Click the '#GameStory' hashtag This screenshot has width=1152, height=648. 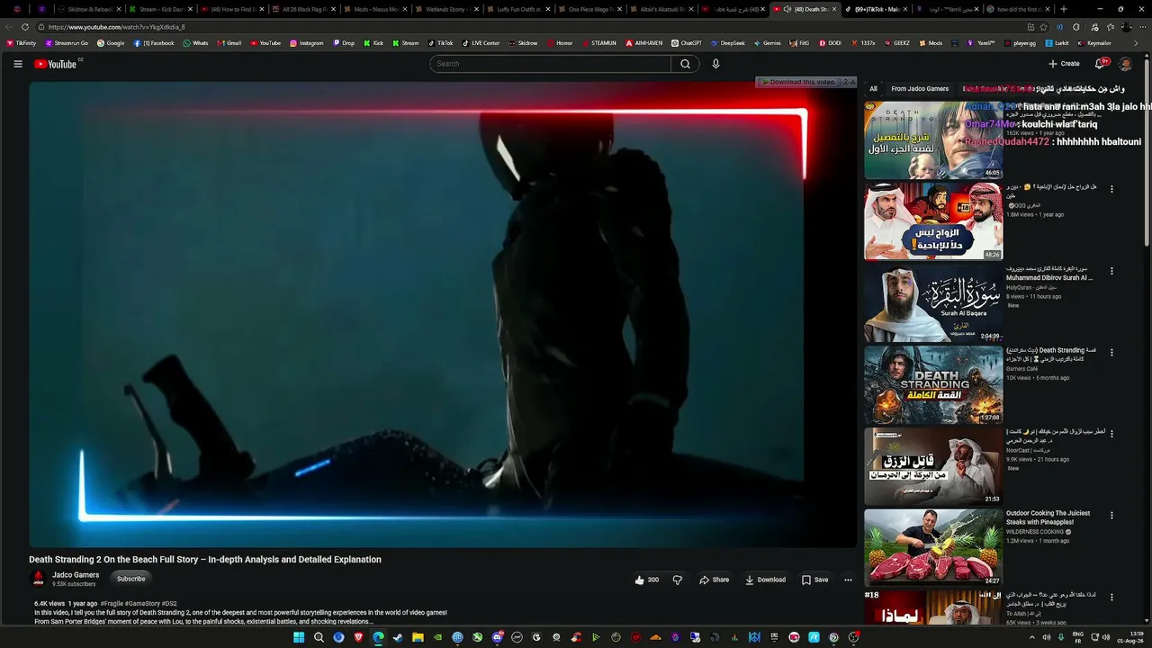[142, 604]
